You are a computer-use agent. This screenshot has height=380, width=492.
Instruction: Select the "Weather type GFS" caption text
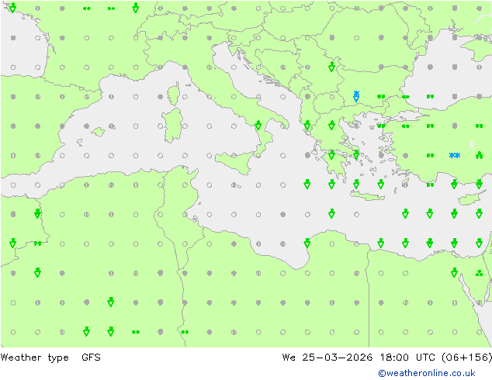[50, 357]
